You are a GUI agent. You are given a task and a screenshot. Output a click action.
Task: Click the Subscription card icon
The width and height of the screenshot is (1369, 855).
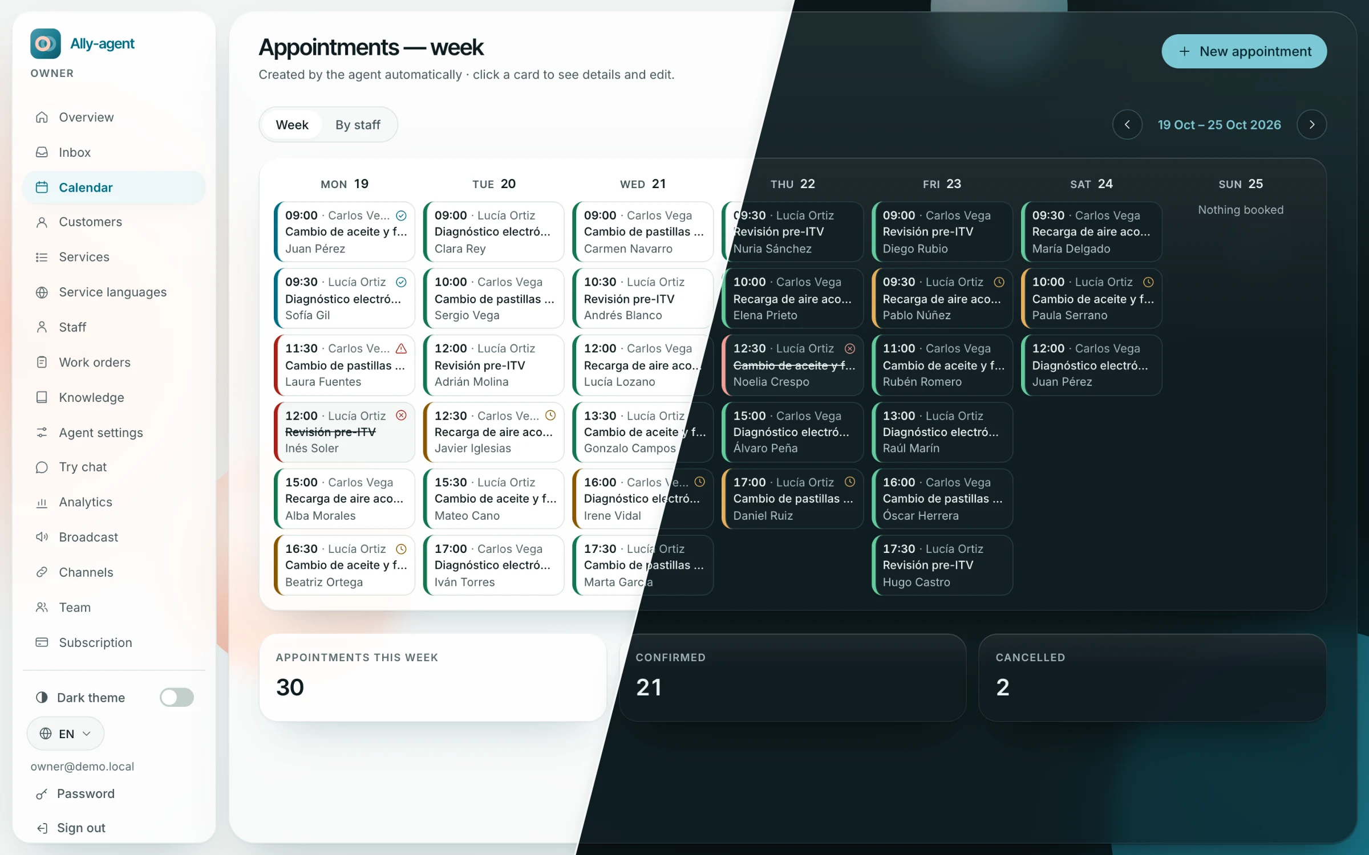[x=42, y=642]
